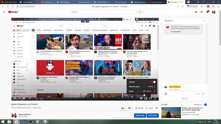Click the Денис Баранов channel name
The width and height of the screenshot is (221, 124).
[x=25, y=114]
